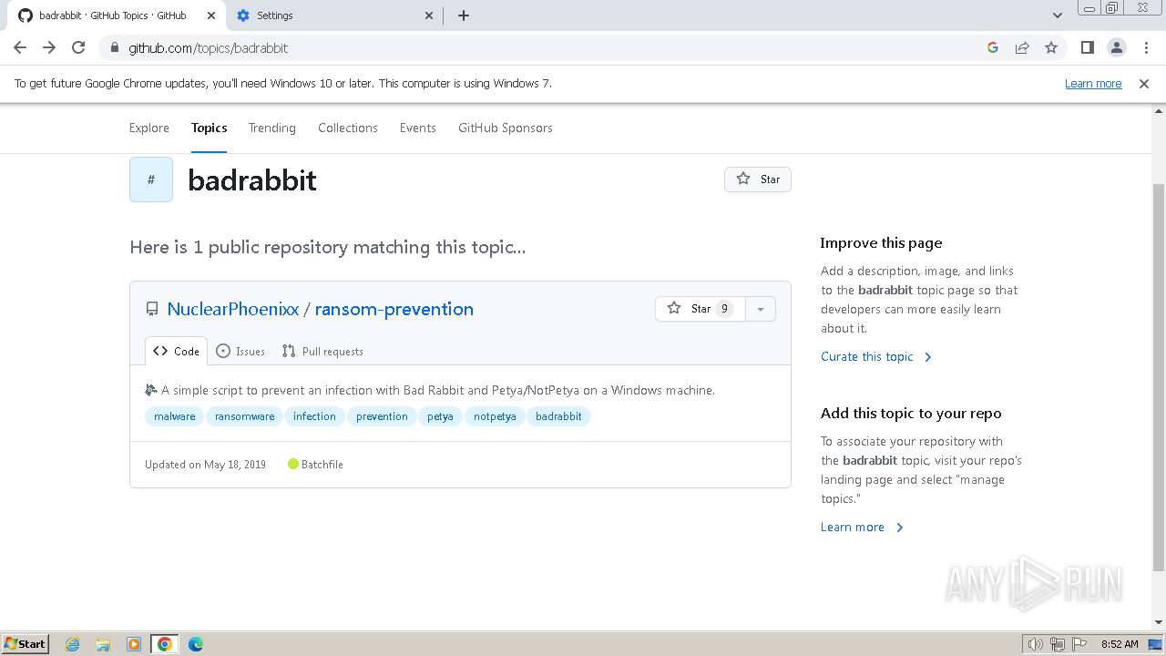Click the repository book icon beside NuclearPhoenixx
Image resolution: width=1166 pixels, height=656 pixels.
[152, 309]
